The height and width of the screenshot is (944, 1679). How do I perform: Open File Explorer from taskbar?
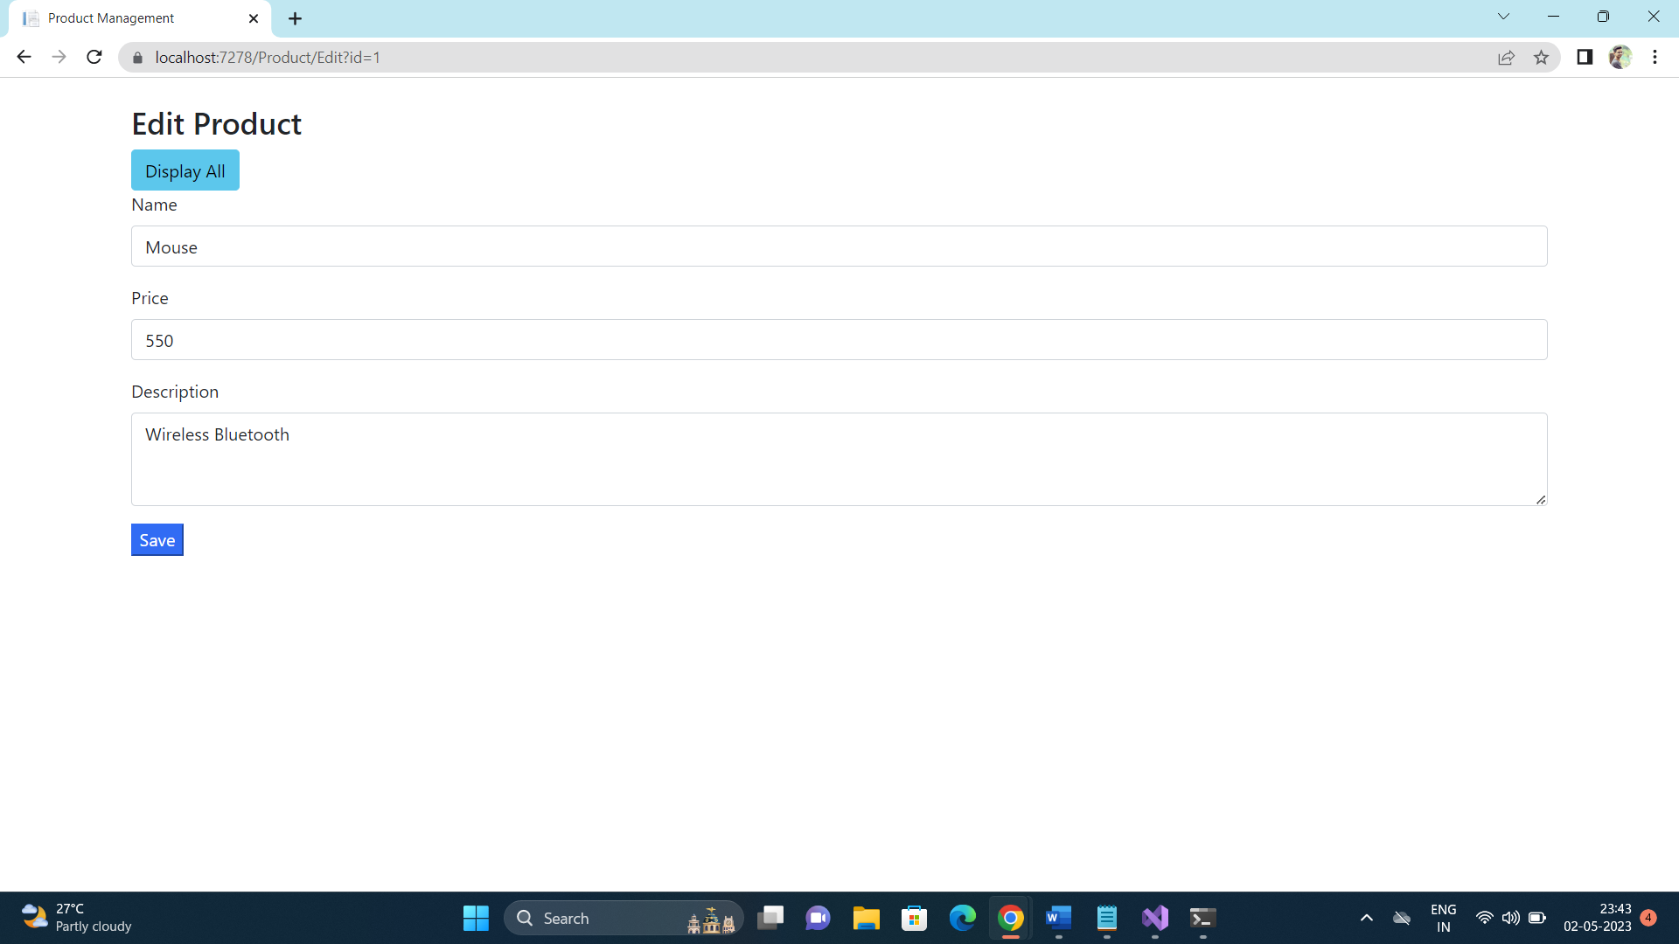click(x=866, y=919)
